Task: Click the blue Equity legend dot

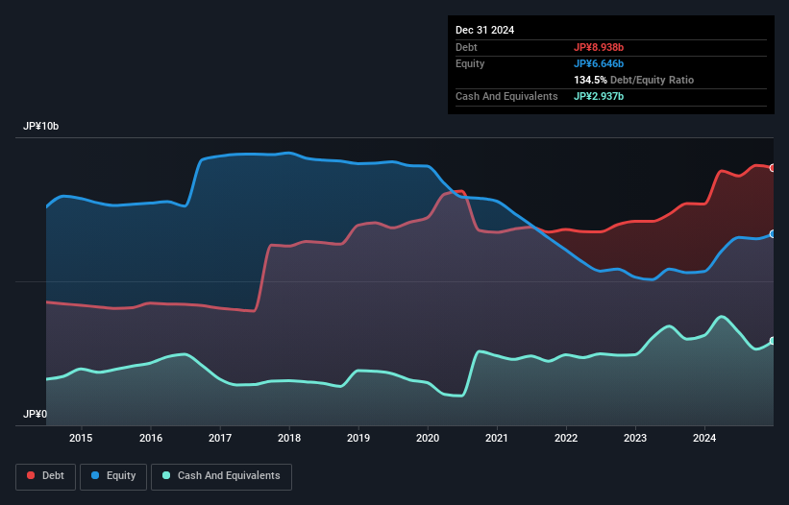Action: coord(95,475)
